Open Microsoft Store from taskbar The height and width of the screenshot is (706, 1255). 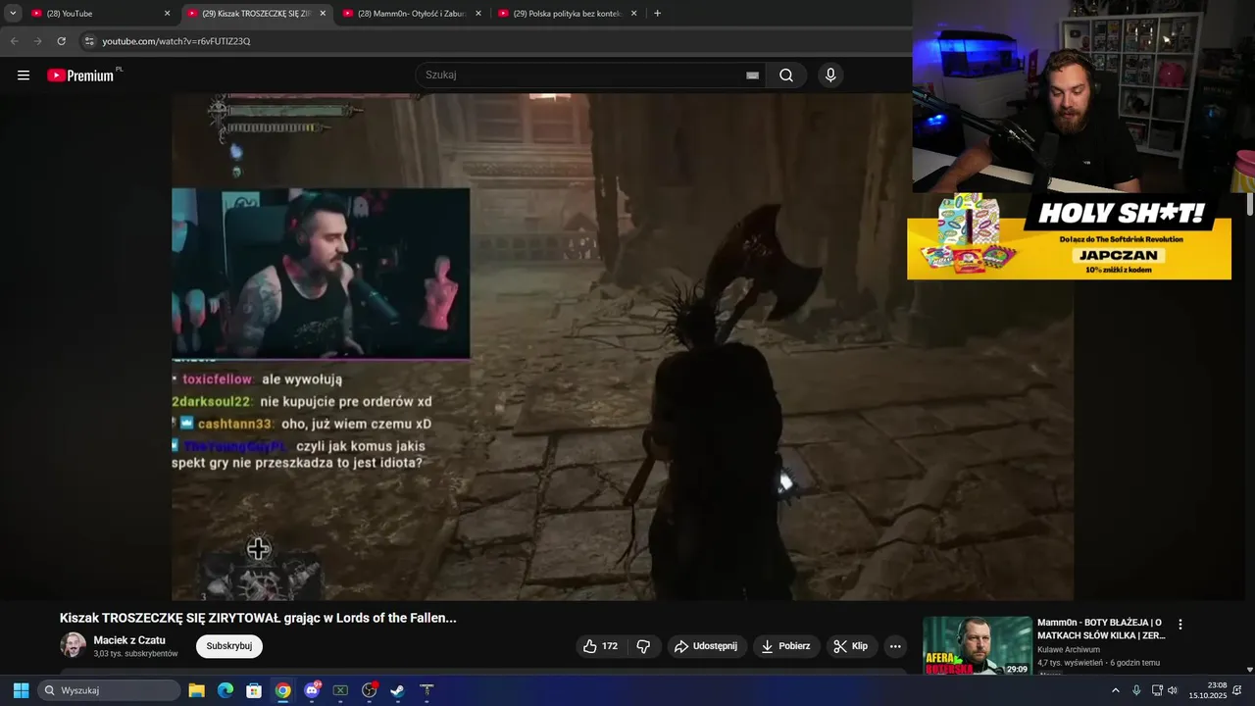click(254, 690)
